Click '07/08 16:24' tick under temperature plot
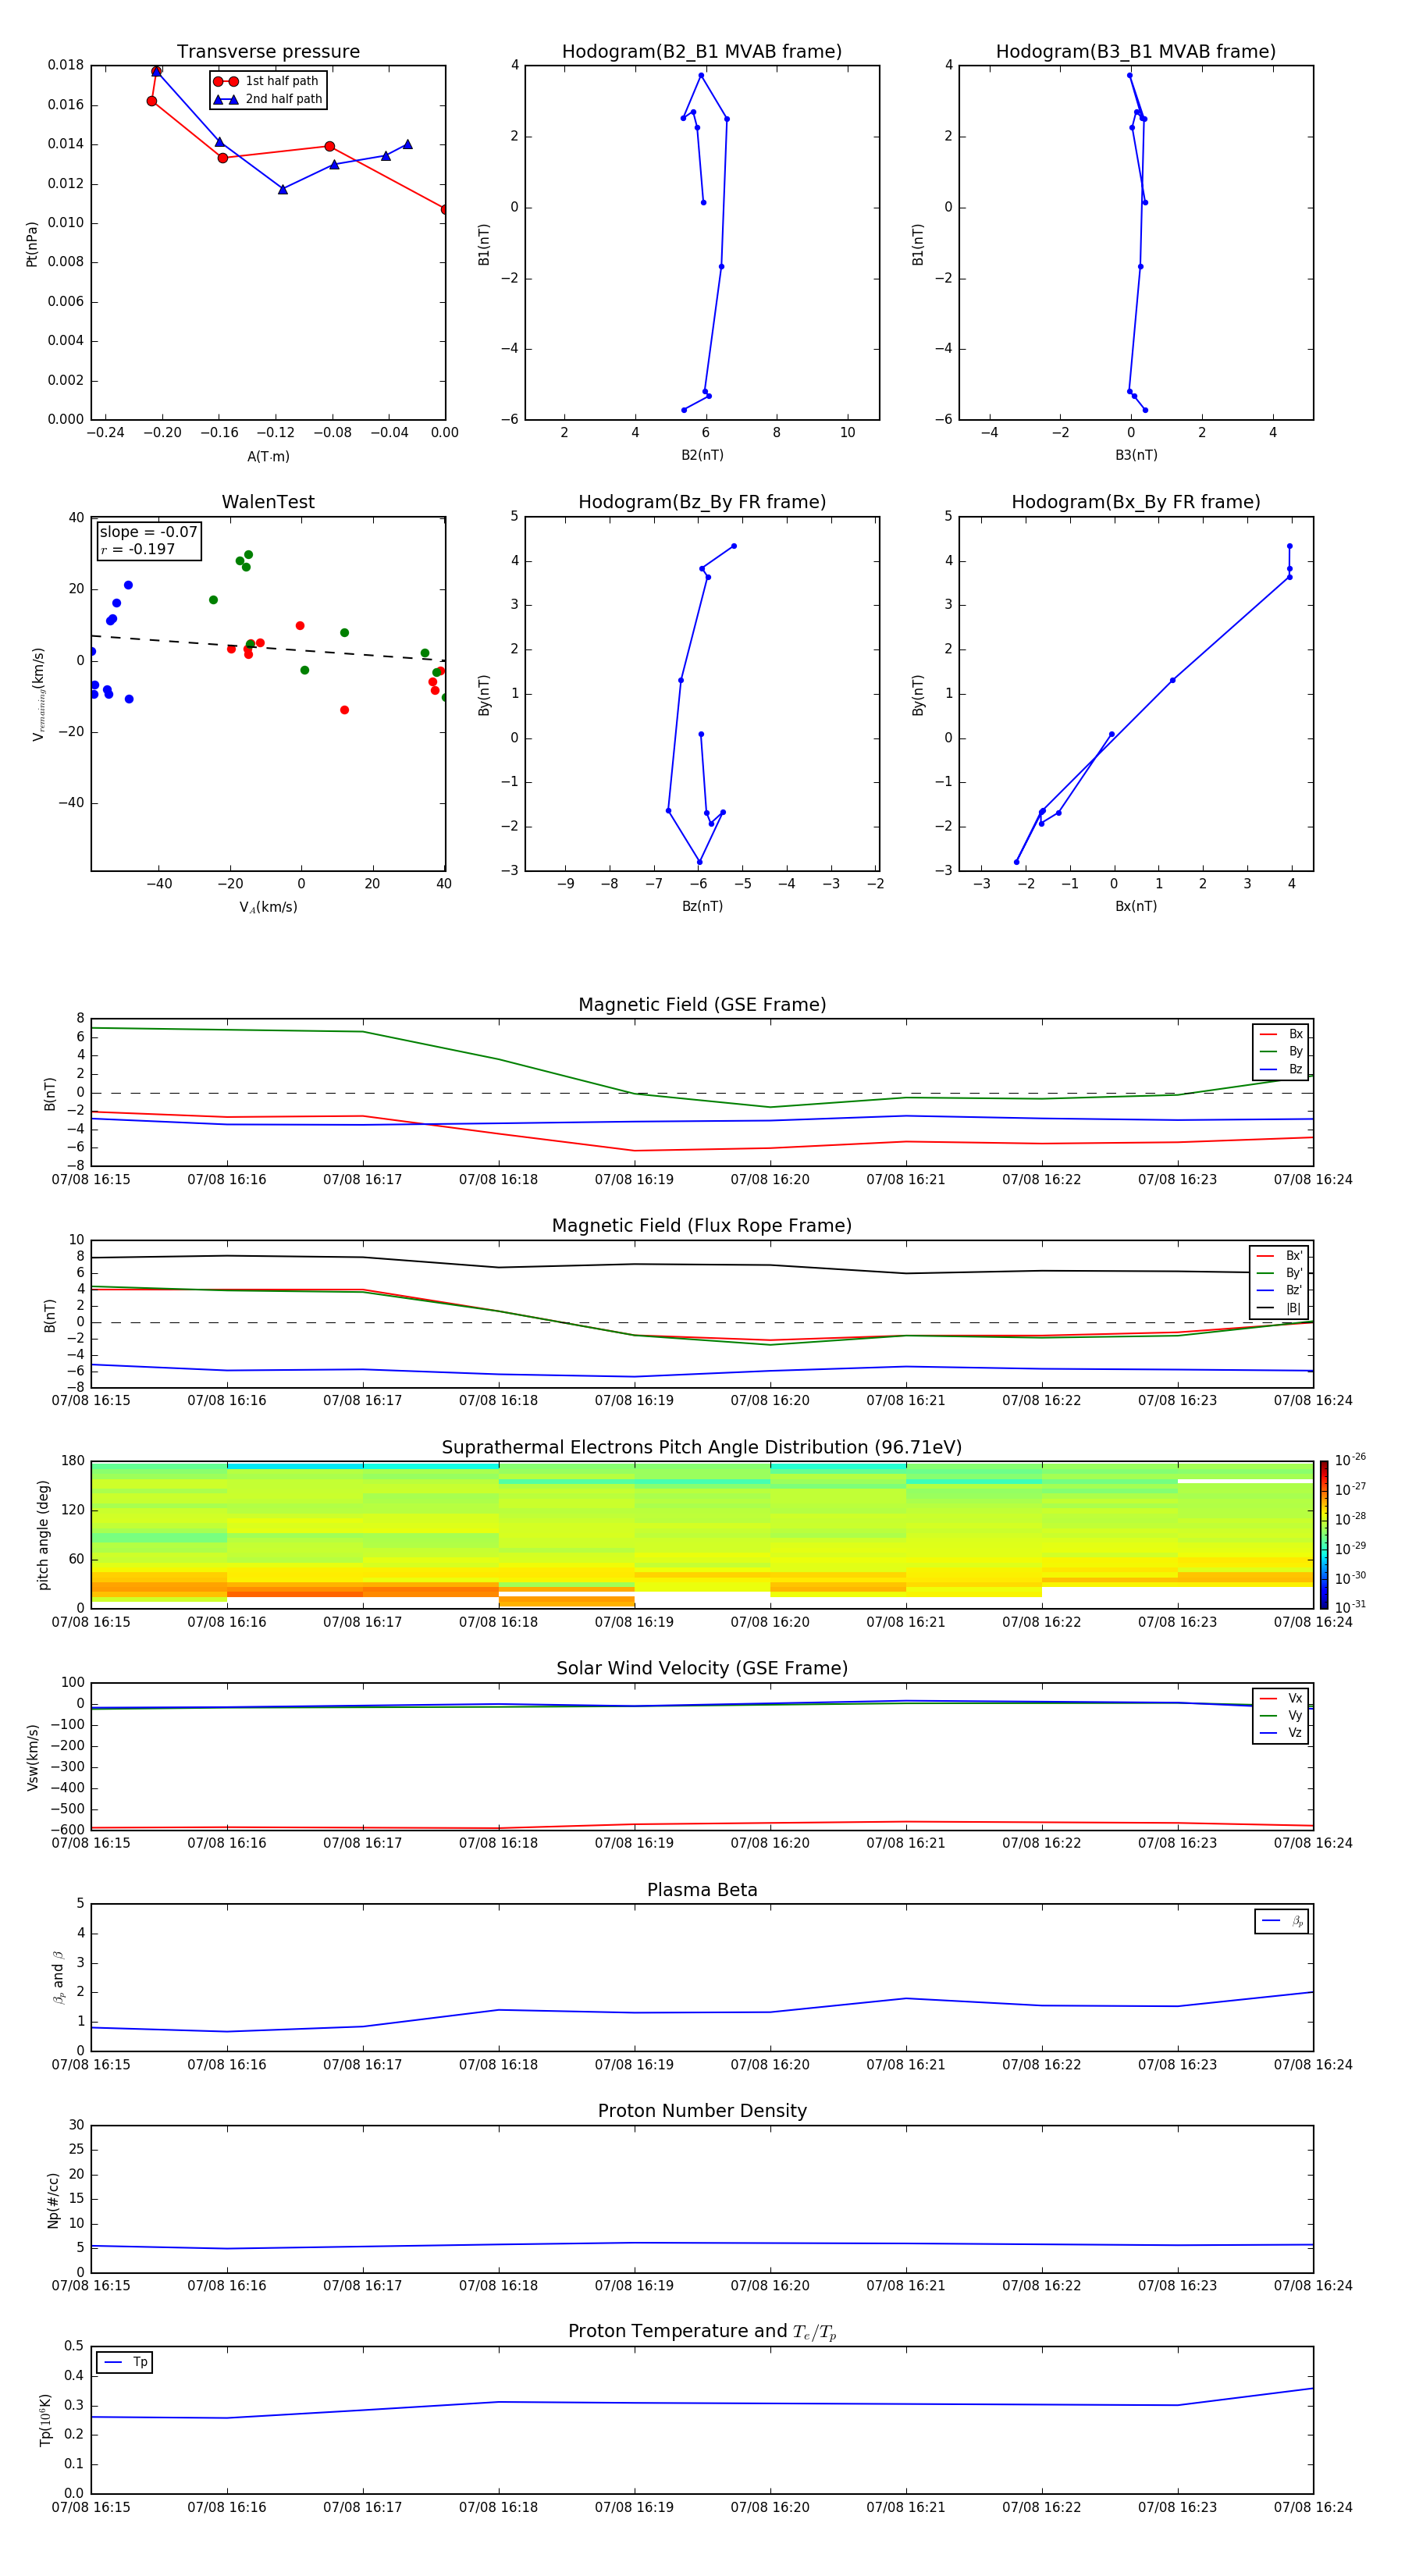 (x=1313, y=2507)
